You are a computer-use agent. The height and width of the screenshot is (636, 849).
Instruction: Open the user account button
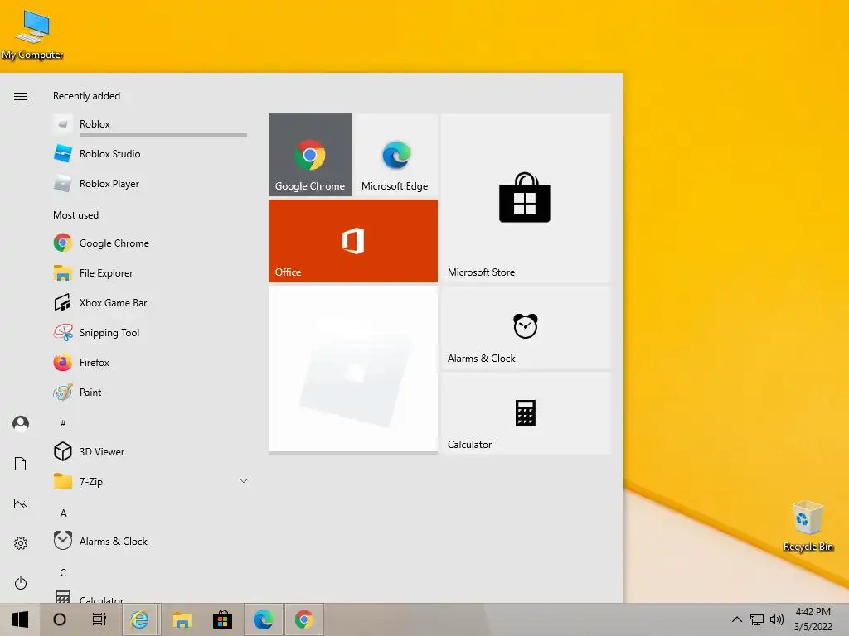[x=21, y=423]
